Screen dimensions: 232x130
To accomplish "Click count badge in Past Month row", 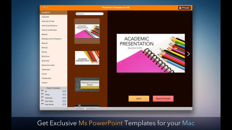I will pos(64,105).
